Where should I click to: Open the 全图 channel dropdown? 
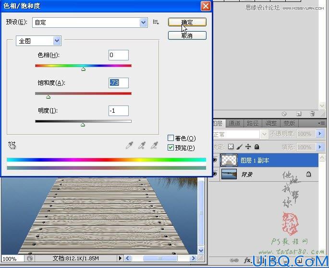(57, 41)
